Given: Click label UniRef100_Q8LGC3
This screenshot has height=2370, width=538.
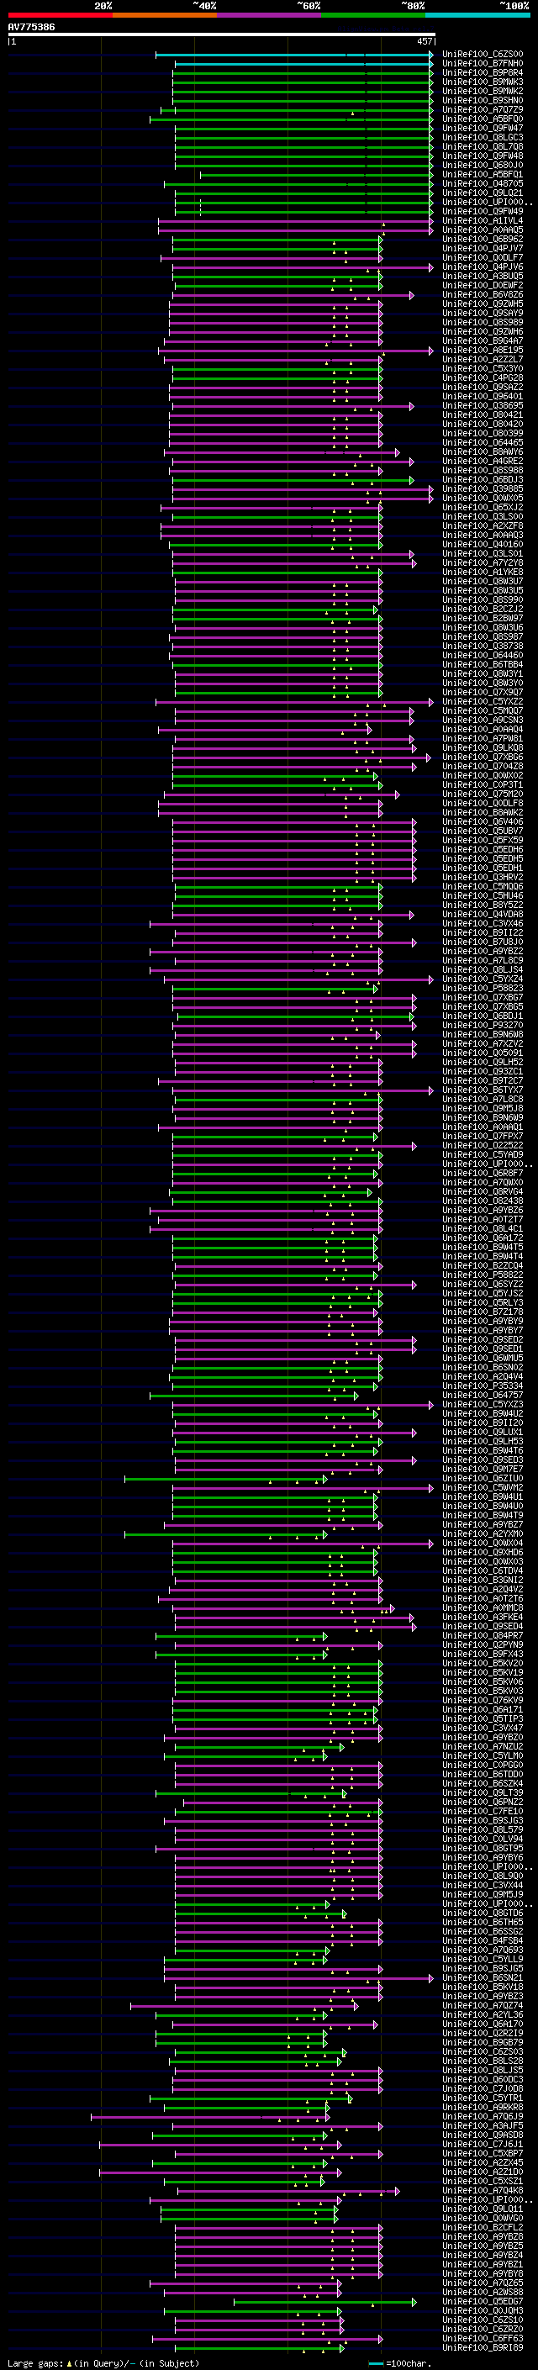Looking at the screenshot, I should click(x=482, y=138).
